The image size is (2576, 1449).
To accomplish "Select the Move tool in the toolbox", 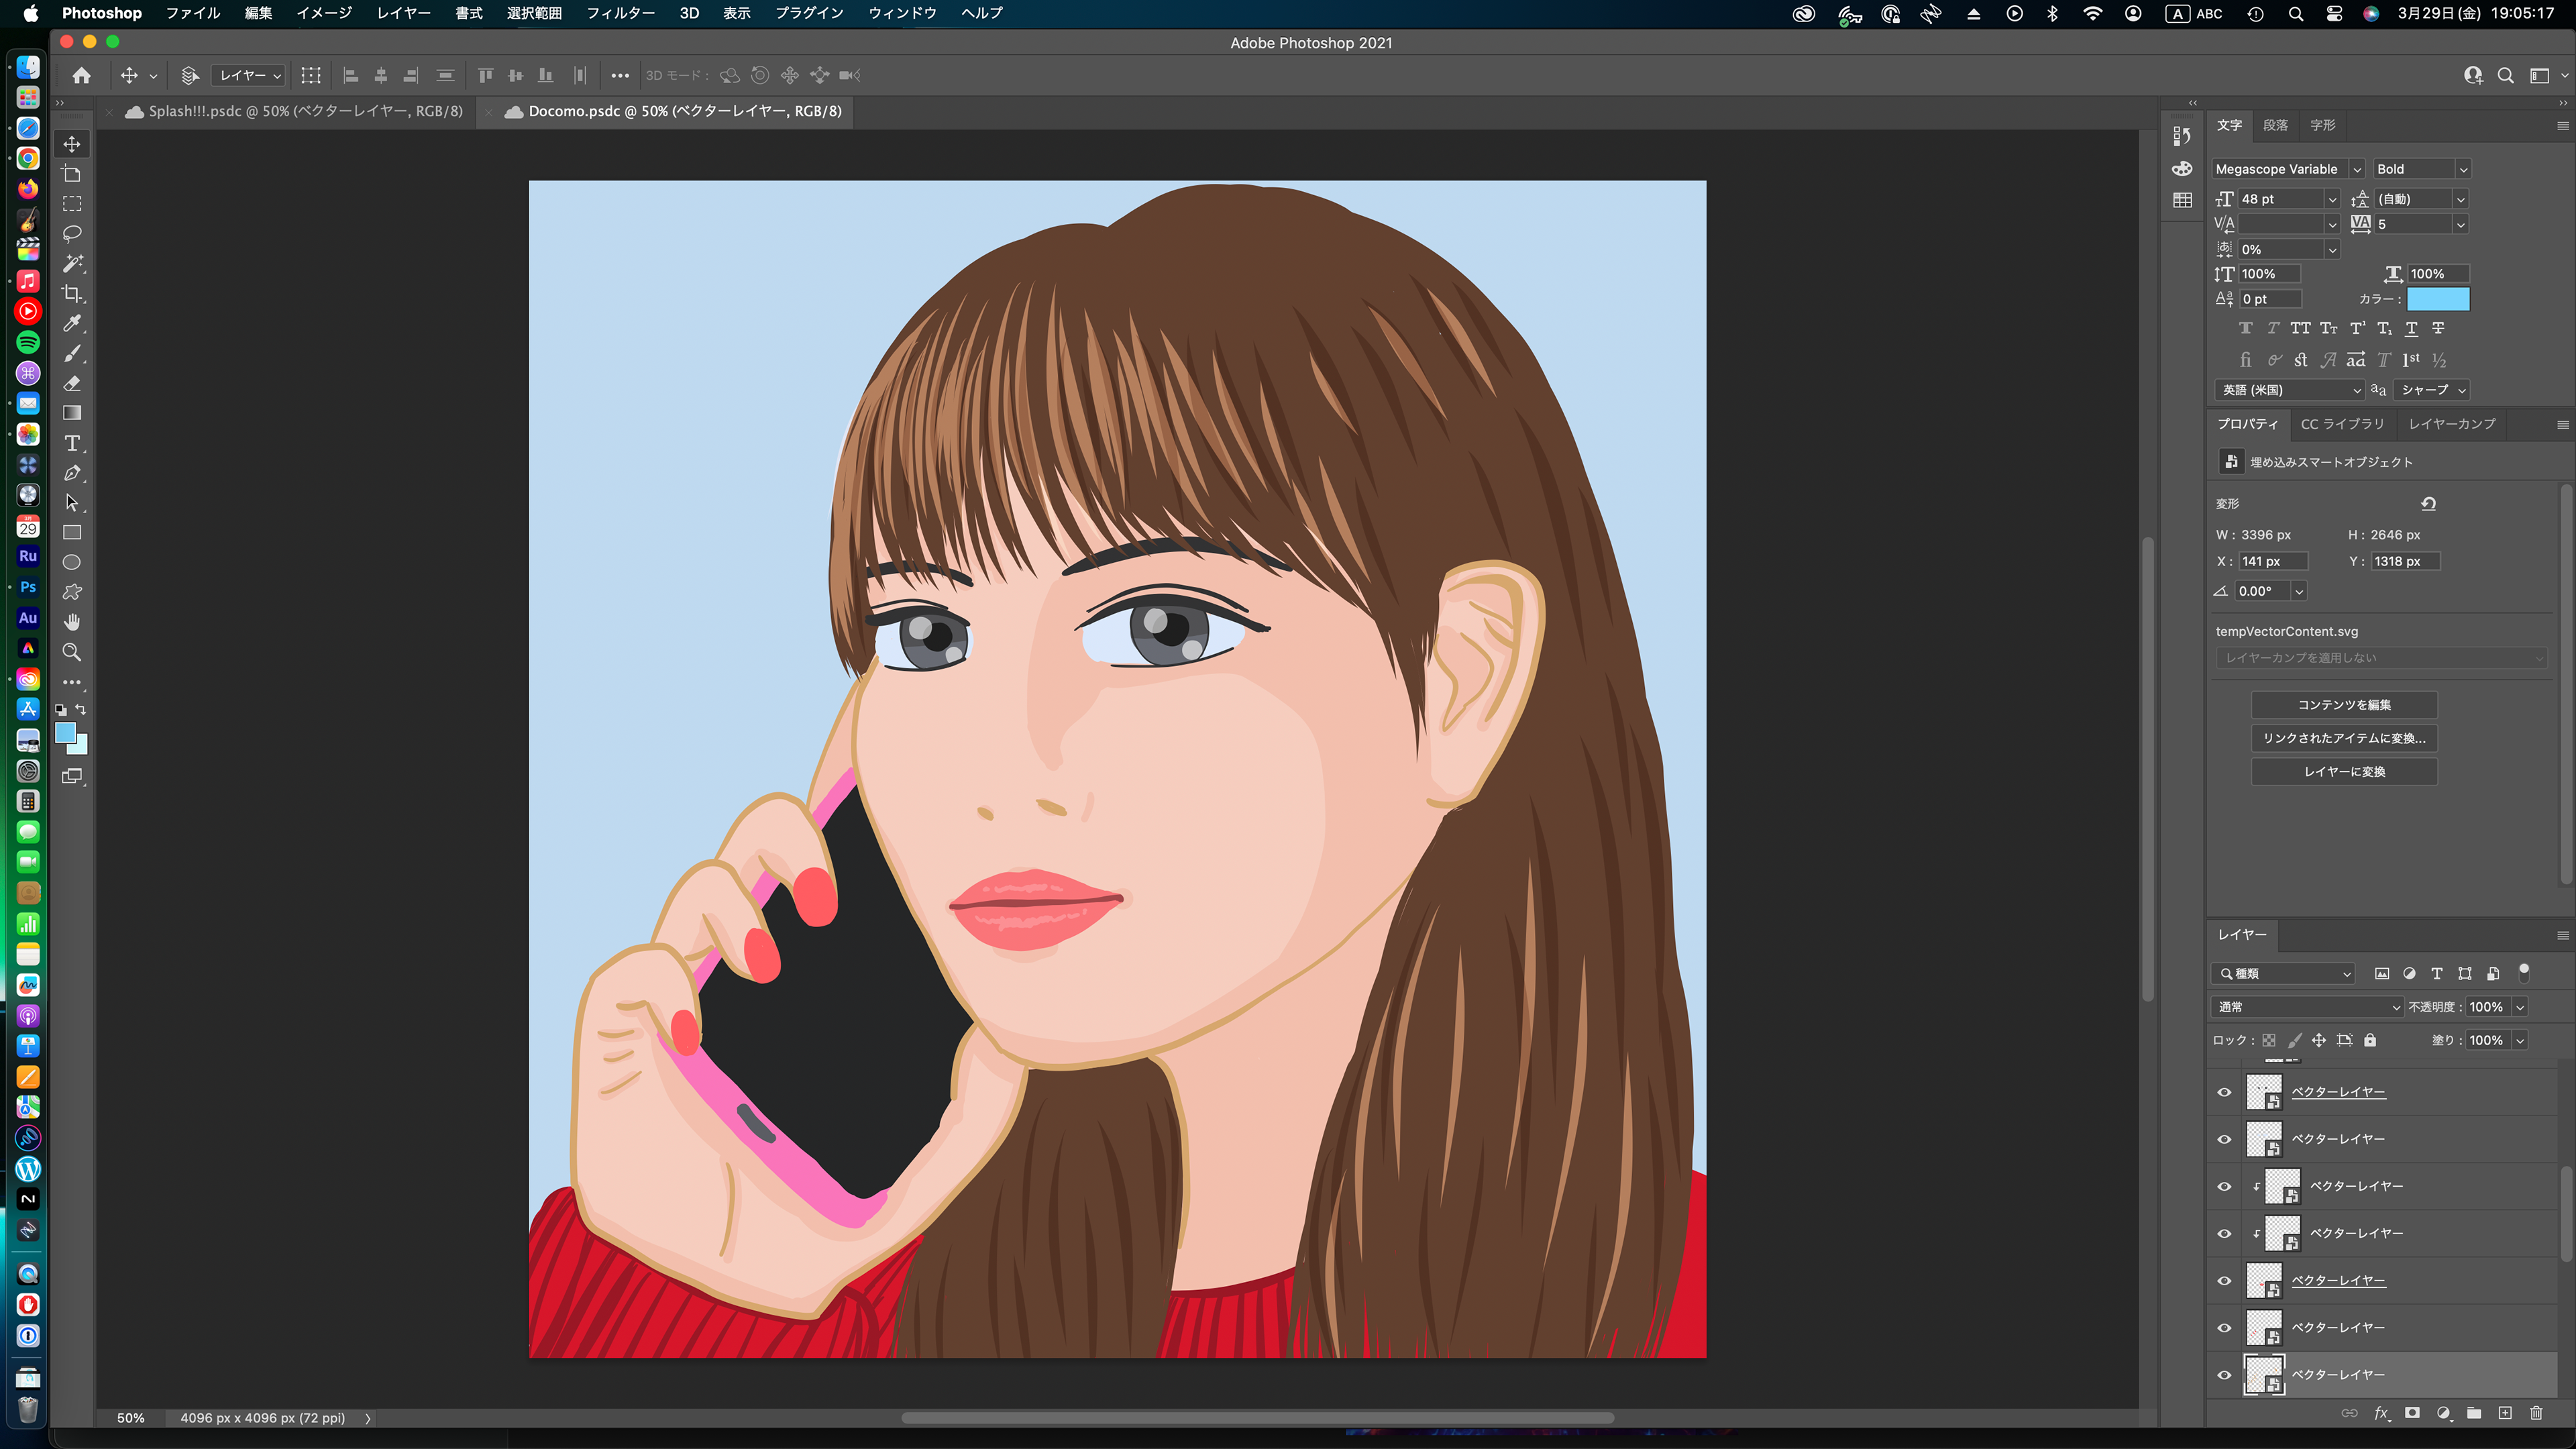I will click(x=72, y=144).
